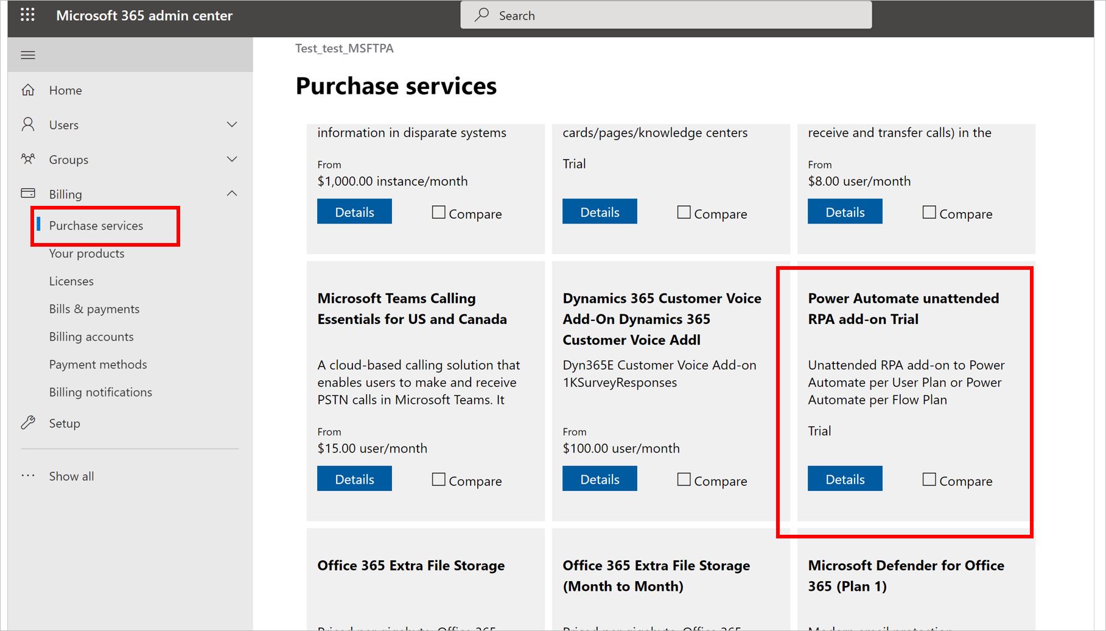Open Billing notifications page

(x=100, y=392)
